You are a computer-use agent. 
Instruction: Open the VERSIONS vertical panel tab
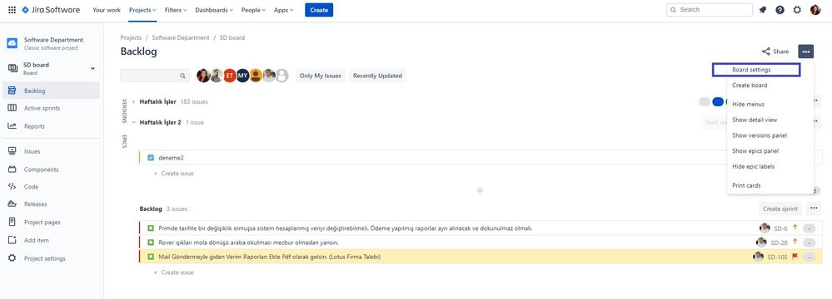pyautogui.click(x=125, y=110)
